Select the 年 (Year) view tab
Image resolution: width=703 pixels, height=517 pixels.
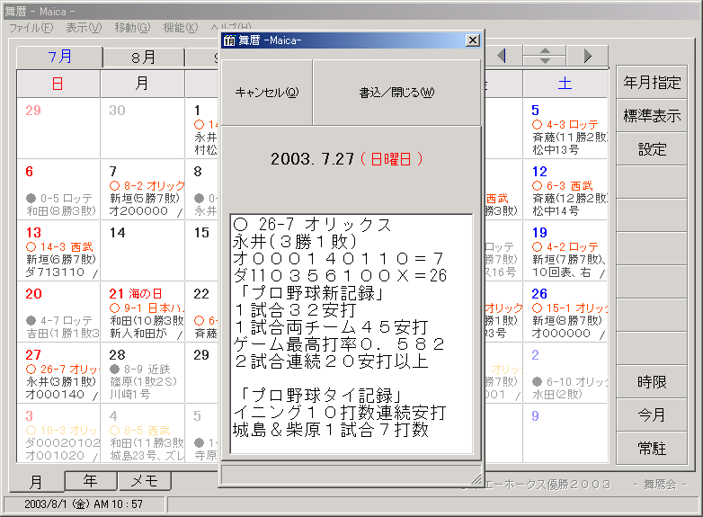(x=90, y=481)
